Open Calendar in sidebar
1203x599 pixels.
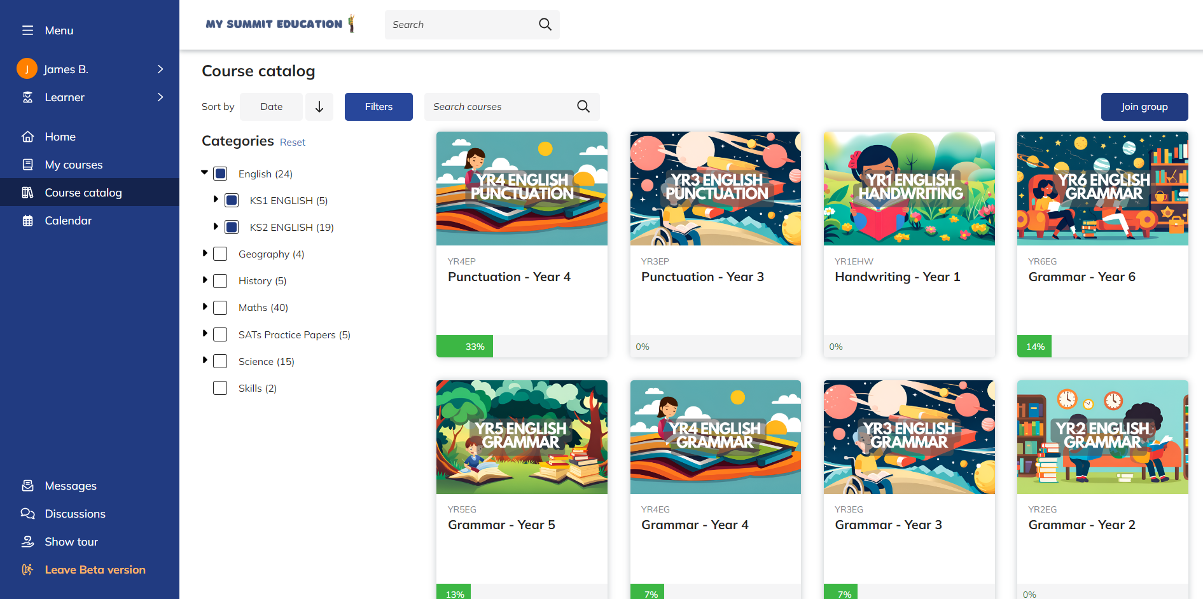click(x=90, y=221)
